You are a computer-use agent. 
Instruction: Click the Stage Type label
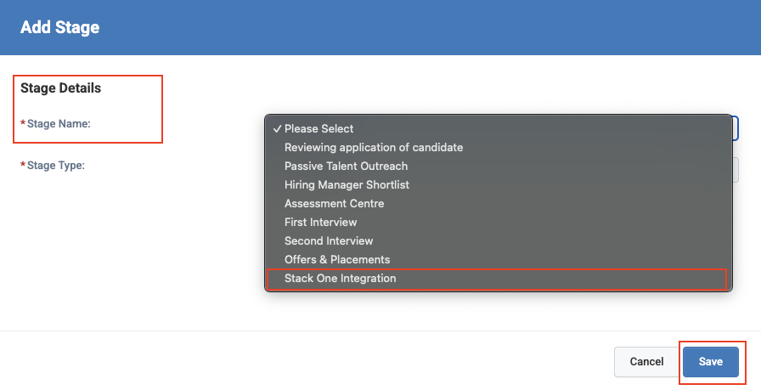pos(56,166)
